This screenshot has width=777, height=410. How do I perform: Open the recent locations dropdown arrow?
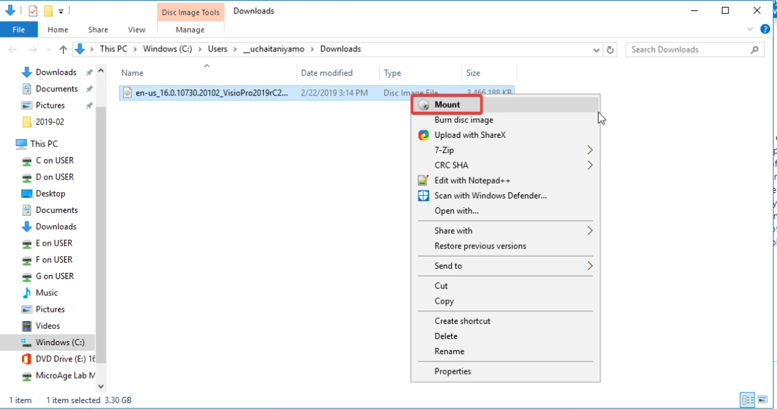tap(48, 50)
